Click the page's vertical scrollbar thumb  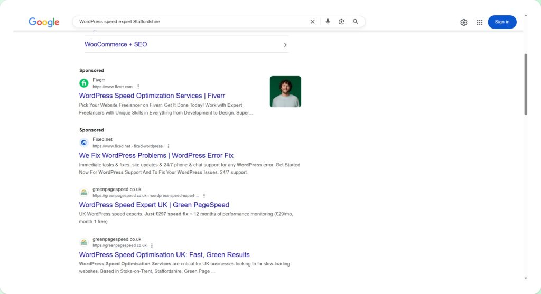pyautogui.click(x=526, y=84)
